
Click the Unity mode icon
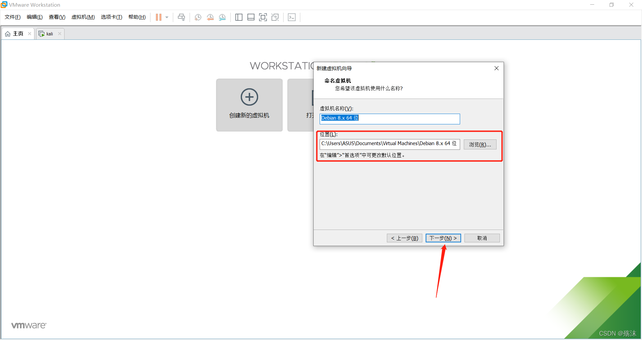(275, 17)
